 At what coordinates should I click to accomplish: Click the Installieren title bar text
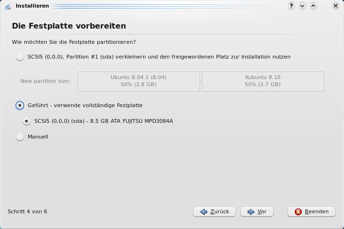tap(32, 6)
